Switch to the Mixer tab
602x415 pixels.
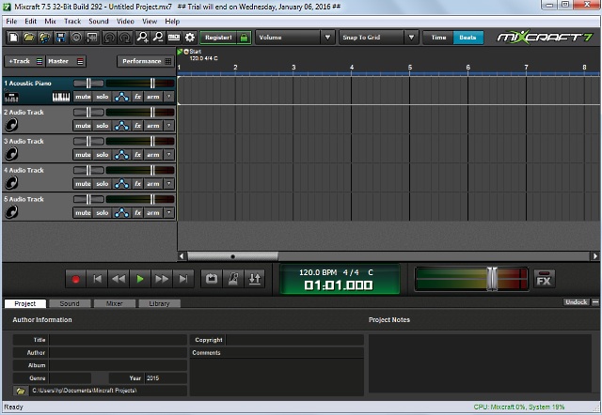(x=114, y=303)
